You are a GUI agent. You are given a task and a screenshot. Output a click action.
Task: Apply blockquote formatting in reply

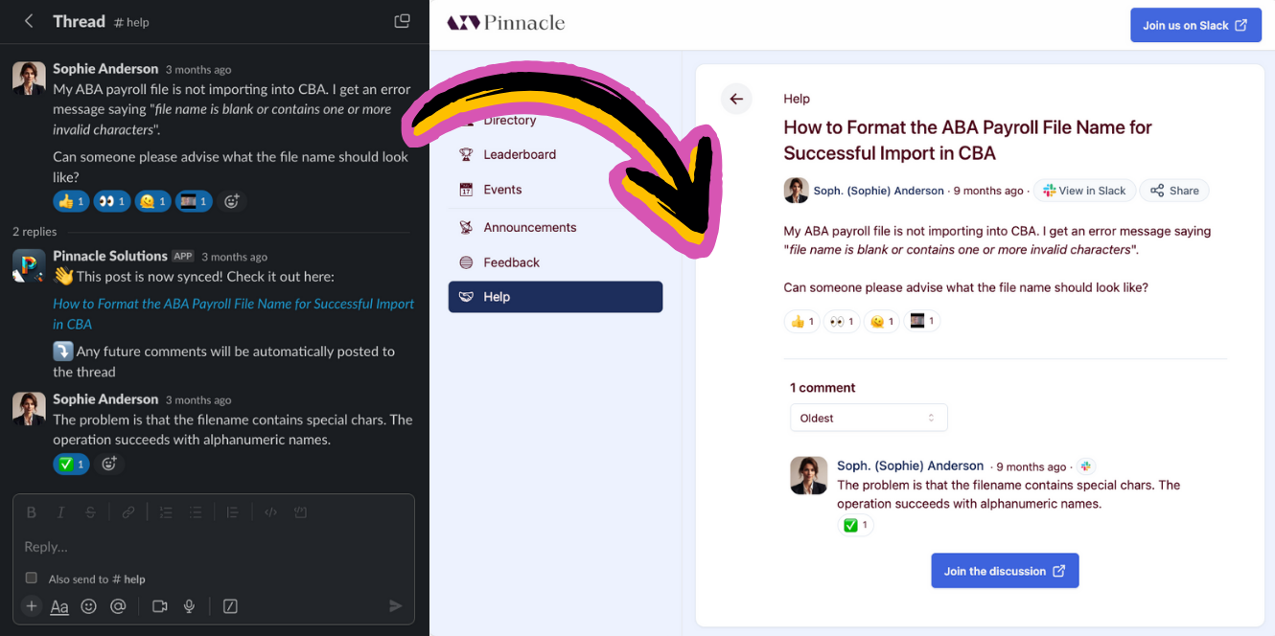coord(232,512)
